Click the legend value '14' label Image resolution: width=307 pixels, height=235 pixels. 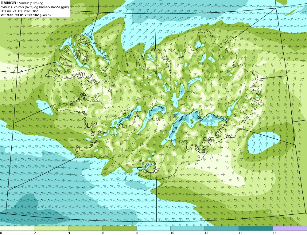pos(240,233)
